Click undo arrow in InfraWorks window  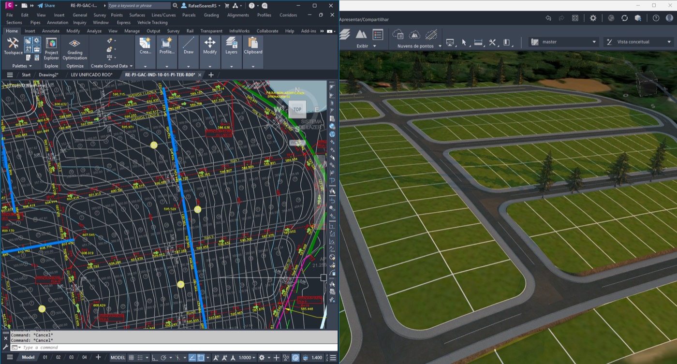(548, 18)
